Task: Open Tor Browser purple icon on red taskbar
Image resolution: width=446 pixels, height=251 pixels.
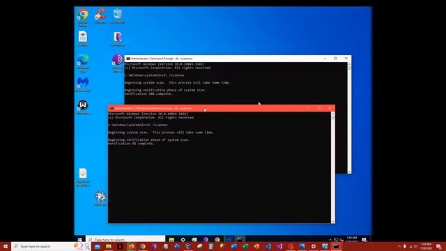Action: pos(154,246)
